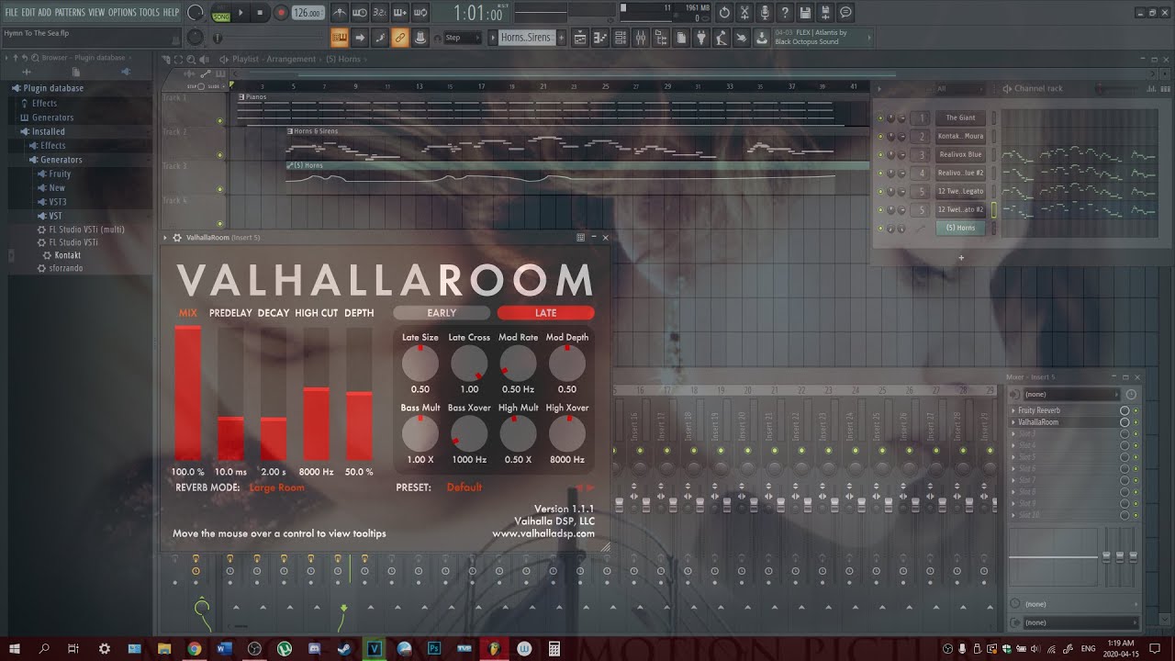Screen dimensions: 1175x661
Task: Click the DECAY slider bar in ValhallaRoom
Action: point(274,393)
